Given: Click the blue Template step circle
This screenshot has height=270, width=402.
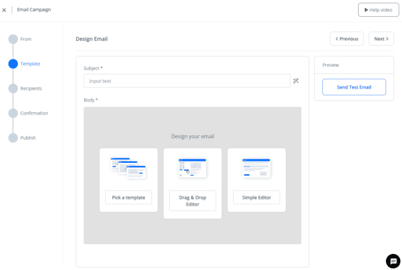Looking at the screenshot, I should [x=13, y=64].
